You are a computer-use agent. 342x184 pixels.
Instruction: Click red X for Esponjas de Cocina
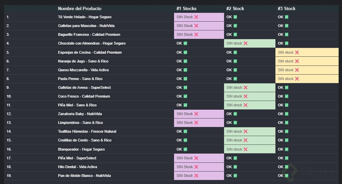(297, 52)
